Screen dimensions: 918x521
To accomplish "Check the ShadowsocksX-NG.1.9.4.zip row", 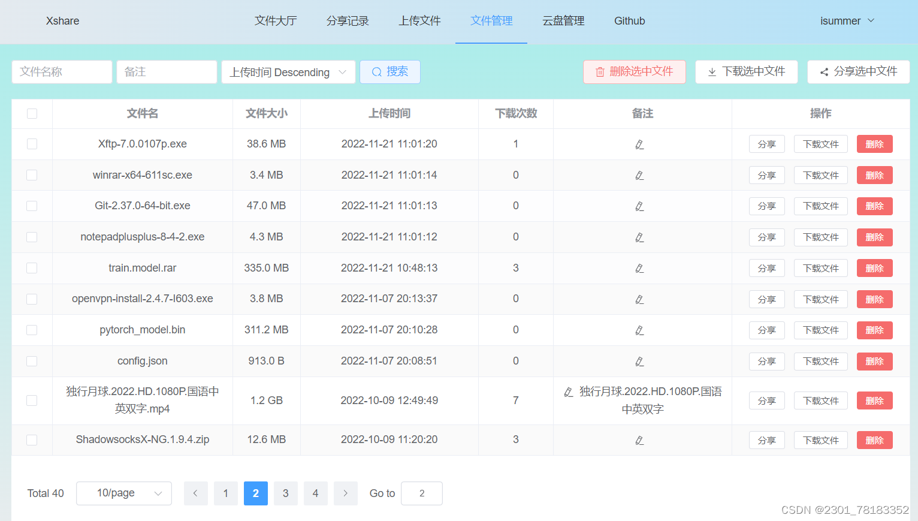I will [32, 440].
